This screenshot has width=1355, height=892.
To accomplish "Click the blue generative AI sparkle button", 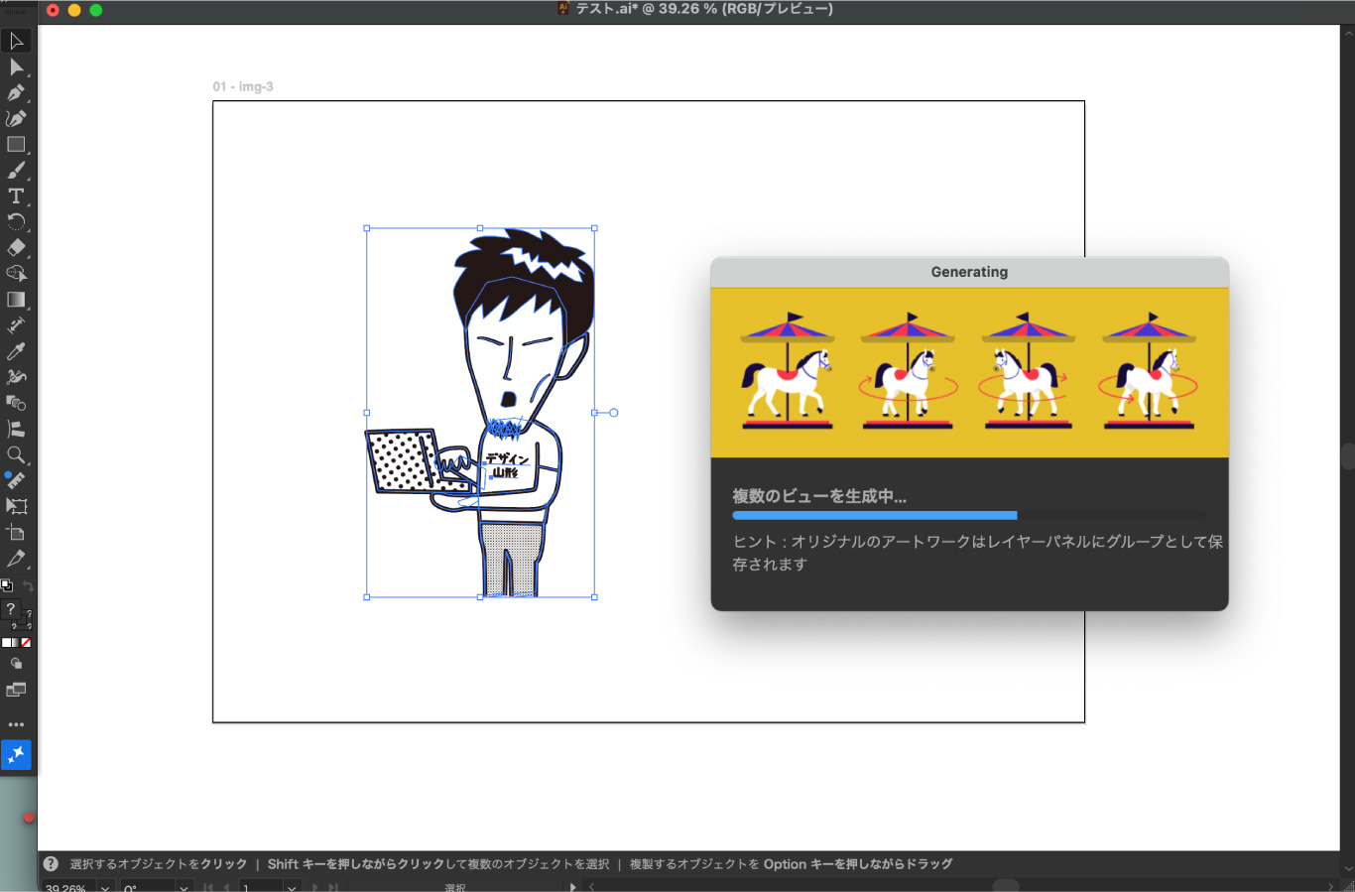I will tap(16, 755).
